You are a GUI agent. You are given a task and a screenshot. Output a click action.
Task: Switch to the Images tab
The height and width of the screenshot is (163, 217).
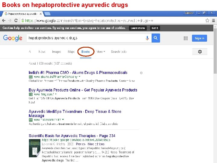56,52
